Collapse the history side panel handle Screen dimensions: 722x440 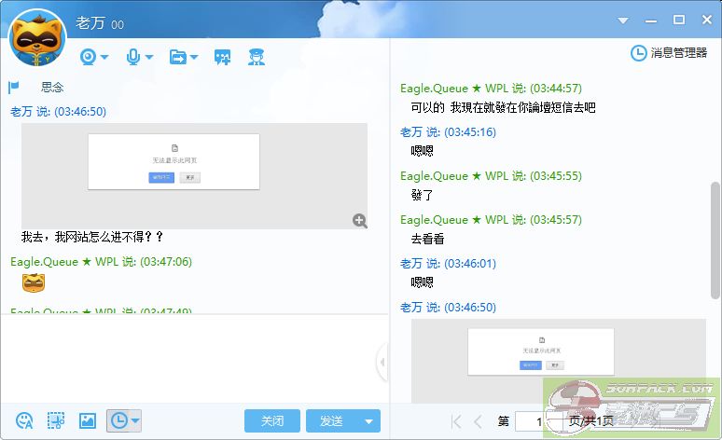[x=382, y=363]
